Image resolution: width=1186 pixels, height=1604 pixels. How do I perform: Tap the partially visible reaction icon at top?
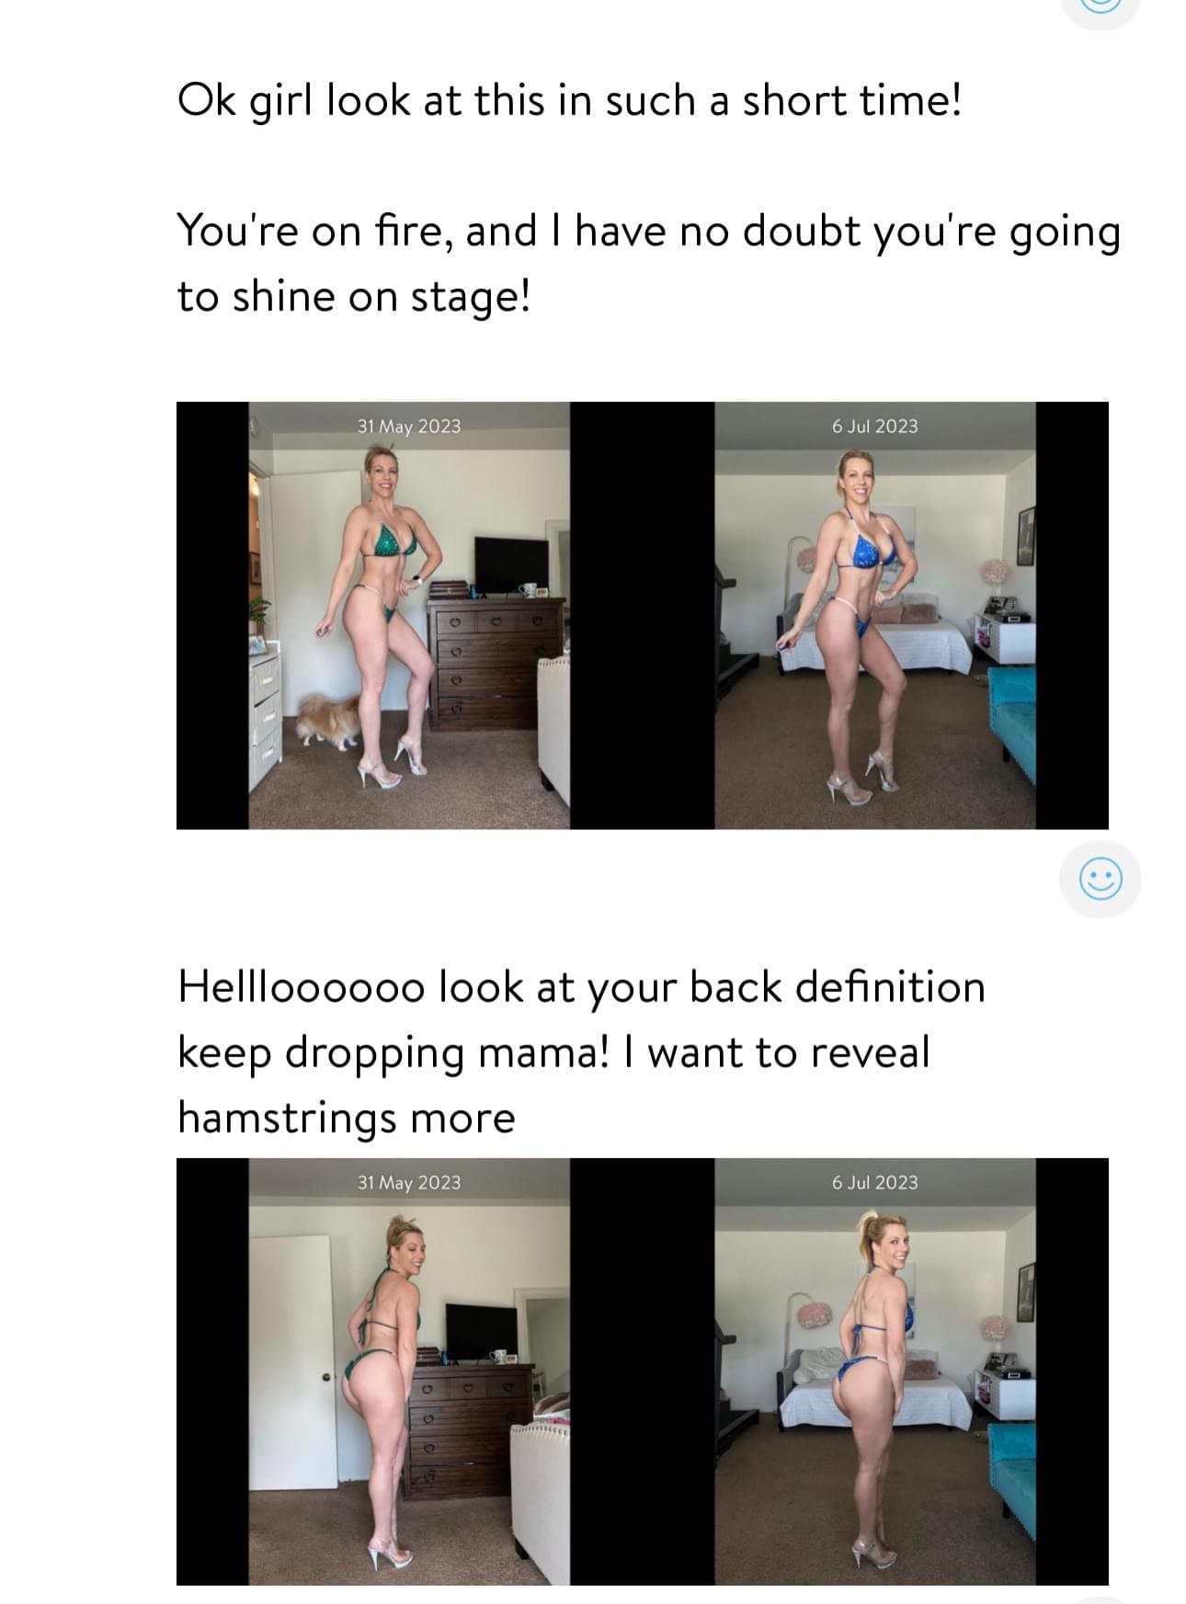(1100, 6)
